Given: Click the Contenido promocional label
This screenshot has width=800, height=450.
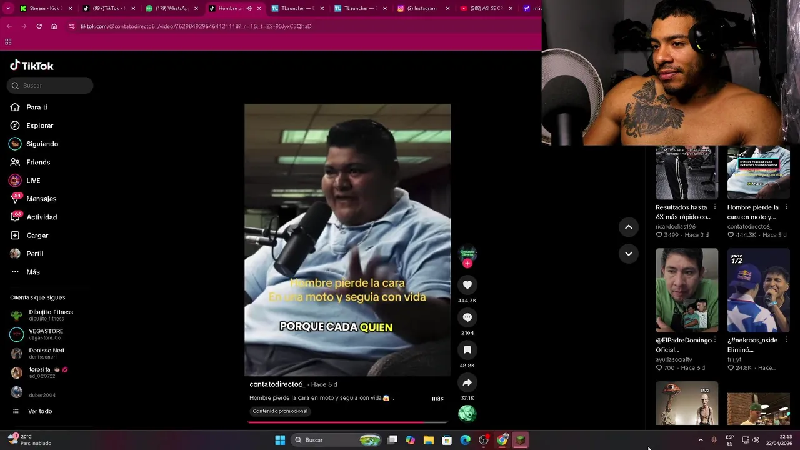Looking at the screenshot, I should (280, 411).
